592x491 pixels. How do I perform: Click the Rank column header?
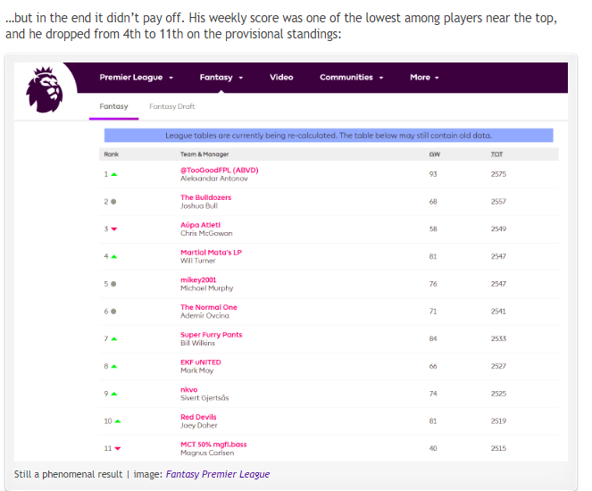(x=112, y=154)
